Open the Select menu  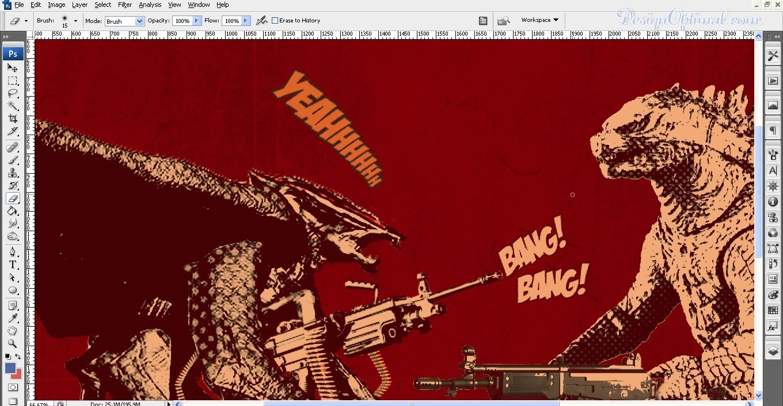(x=103, y=5)
